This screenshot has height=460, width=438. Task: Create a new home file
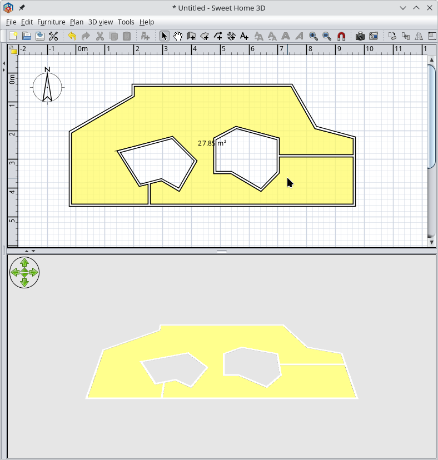(13, 36)
